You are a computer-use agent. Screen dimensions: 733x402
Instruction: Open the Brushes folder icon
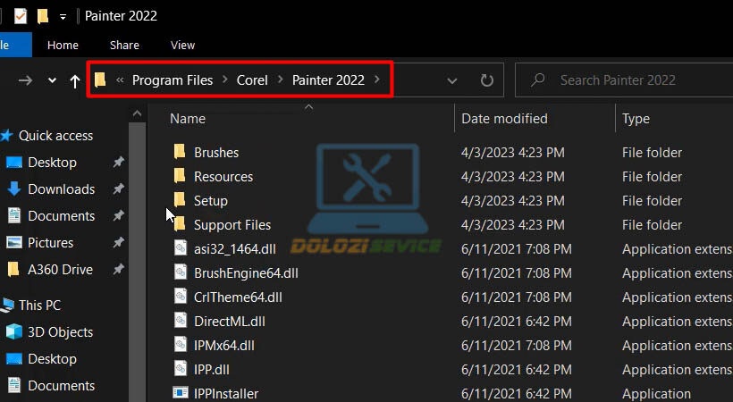coord(180,152)
